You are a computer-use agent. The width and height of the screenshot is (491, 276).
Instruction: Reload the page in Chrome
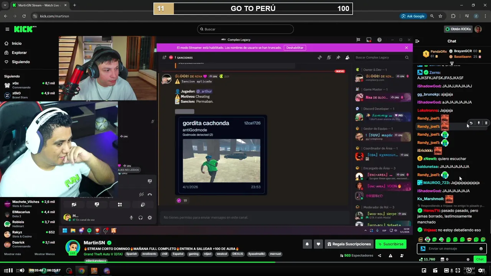[x=24, y=16]
